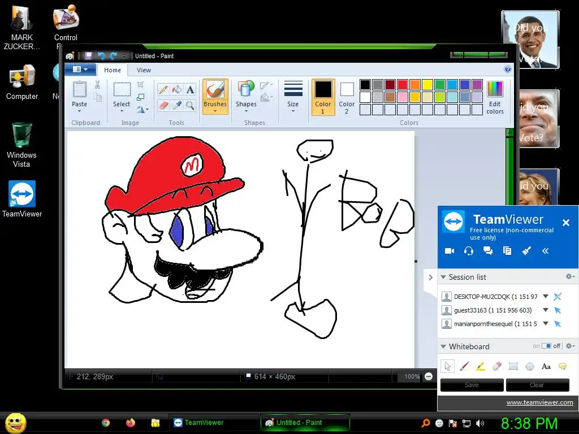Click the Save icon in Paint title bar

pos(88,56)
